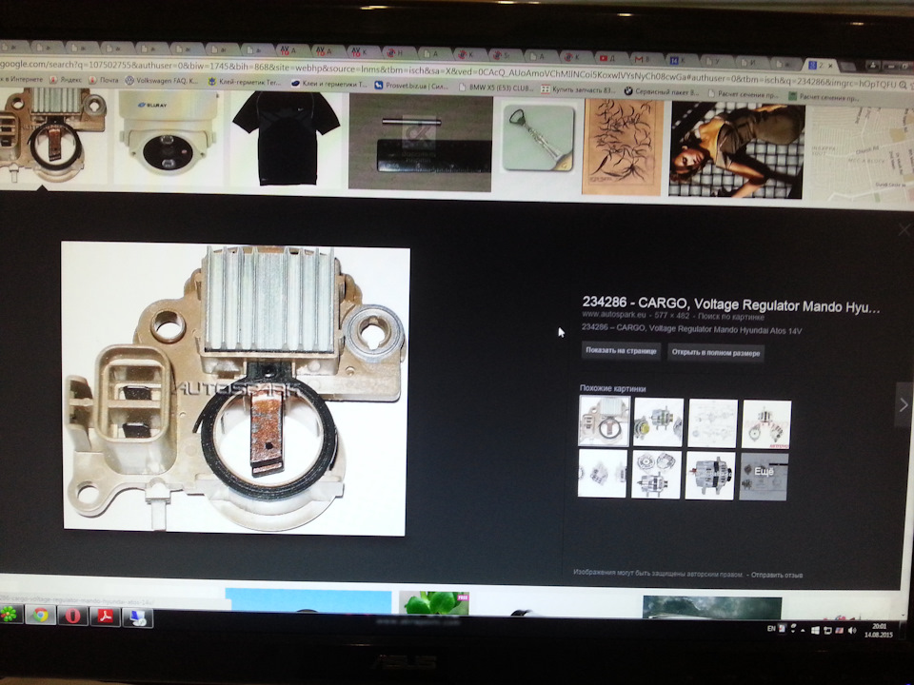Open 'Яндекс' bookmark in bookmarks bar
This screenshot has height=685, width=914.
pyautogui.click(x=66, y=80)
